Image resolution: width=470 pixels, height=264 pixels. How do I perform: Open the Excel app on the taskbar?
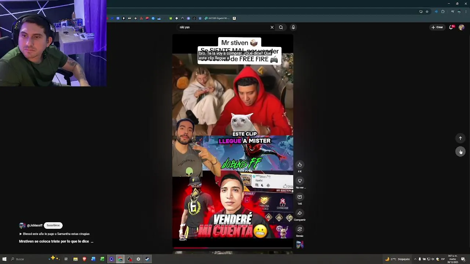tap(102, 259)
